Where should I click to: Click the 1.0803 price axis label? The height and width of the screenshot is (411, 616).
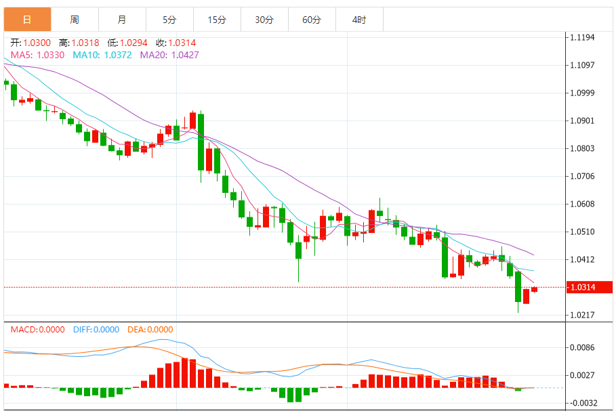582,148
